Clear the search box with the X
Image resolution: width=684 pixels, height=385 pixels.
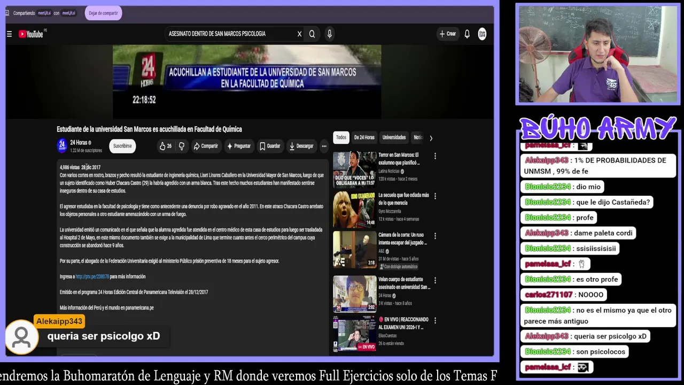point(299,34)
